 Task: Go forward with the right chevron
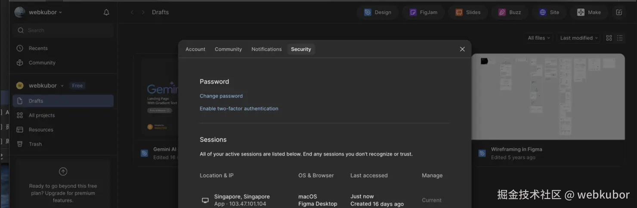point(143,12)
